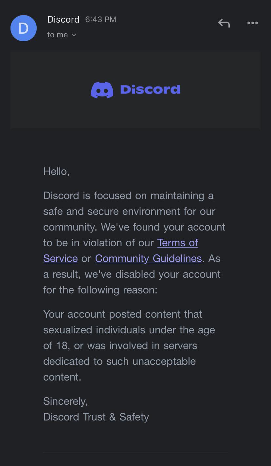Click the violation reason paragraph
This screenshot has width=271, height=466.
point(129,345)
